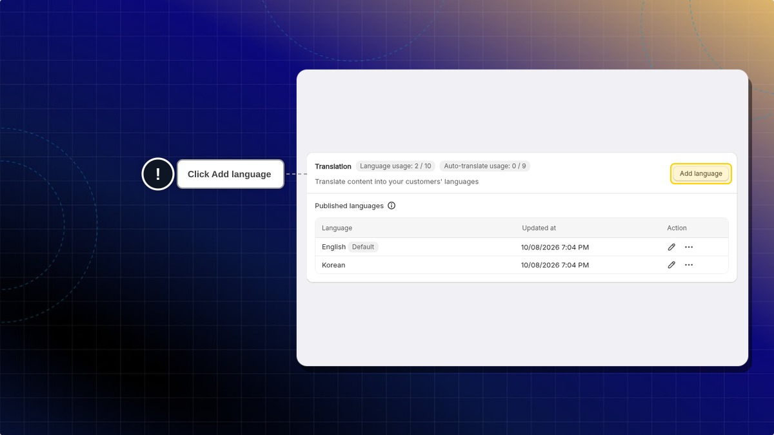The image size is (774, 435).
Task: Click the Action column header
Action: [x=677, y=228]
